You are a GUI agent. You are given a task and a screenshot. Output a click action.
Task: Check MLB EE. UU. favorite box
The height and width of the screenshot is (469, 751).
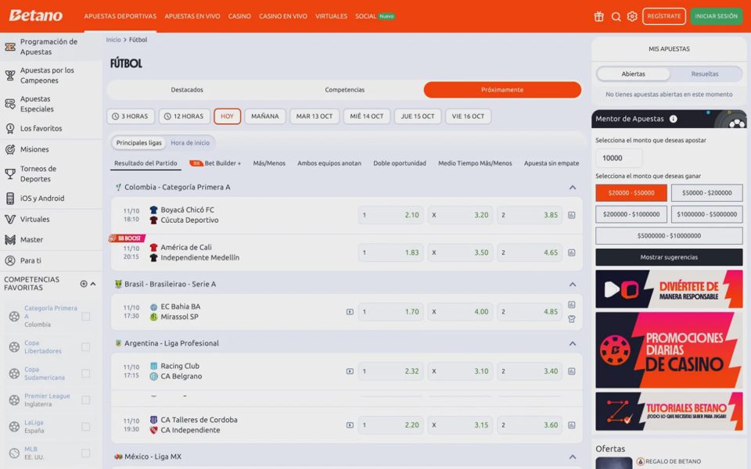coord(86,453)
